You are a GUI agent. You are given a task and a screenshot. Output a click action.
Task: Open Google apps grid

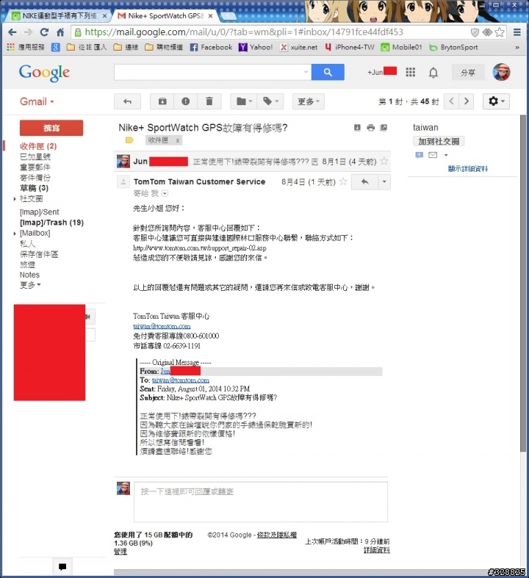(410, 72)
